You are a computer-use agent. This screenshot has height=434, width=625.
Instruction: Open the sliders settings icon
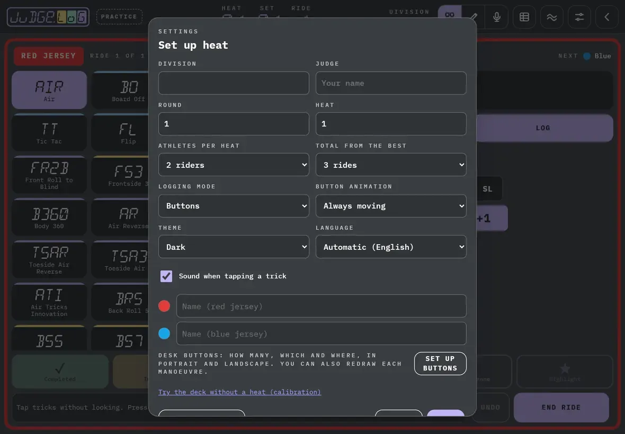click(x=579, y=17)
